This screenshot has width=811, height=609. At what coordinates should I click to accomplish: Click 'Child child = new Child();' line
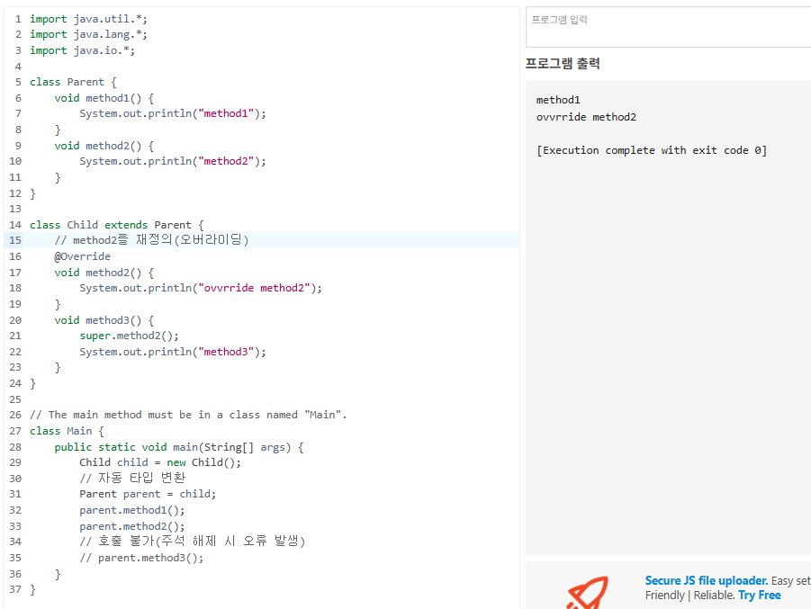pos(160,462)
